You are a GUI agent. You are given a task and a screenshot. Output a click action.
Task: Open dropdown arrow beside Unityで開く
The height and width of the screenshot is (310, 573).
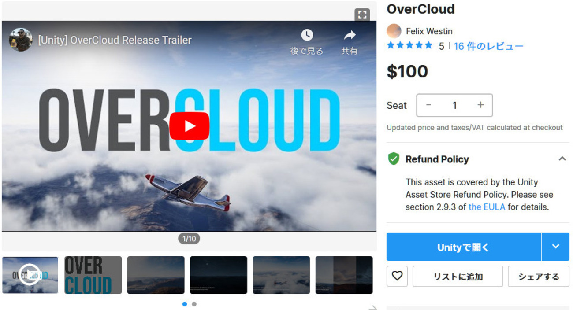[555, 247]
